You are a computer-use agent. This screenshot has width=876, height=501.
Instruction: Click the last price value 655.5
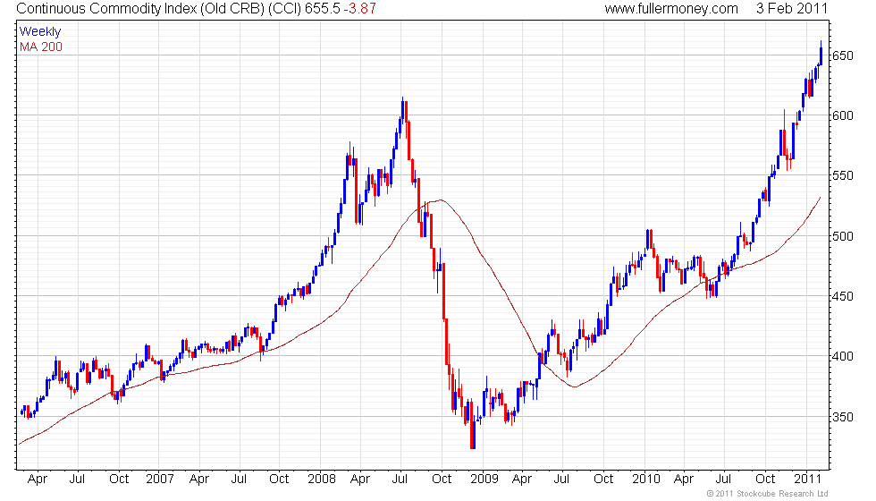323,8
